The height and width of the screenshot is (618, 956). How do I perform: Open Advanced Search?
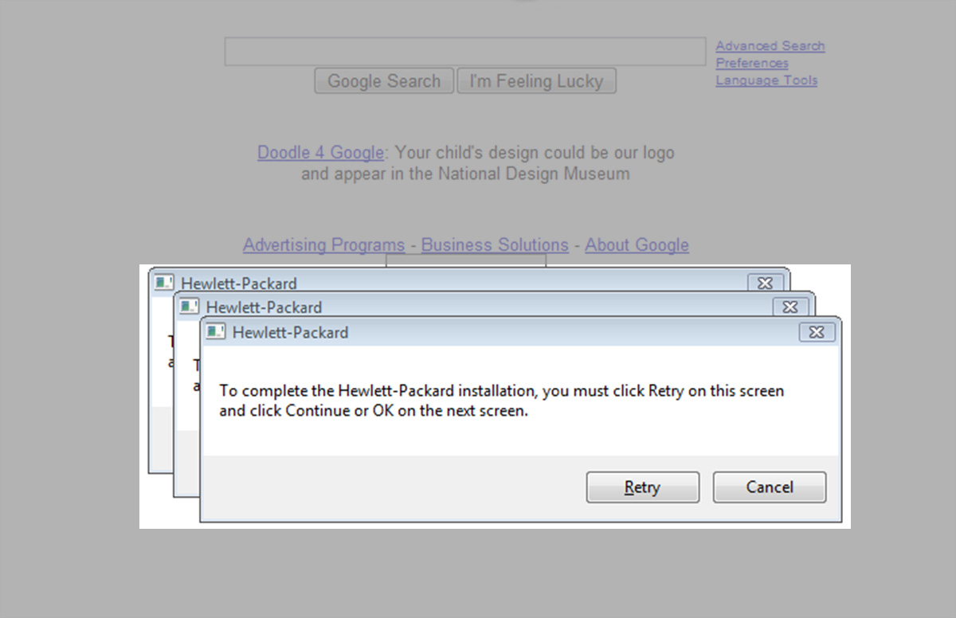point(770,45)
